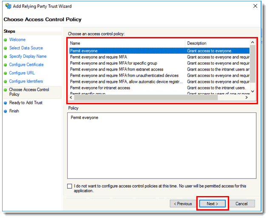Go to the Select Data Source step
The width and height of the screenshot is (269, 219).
[x=26, y=48]
